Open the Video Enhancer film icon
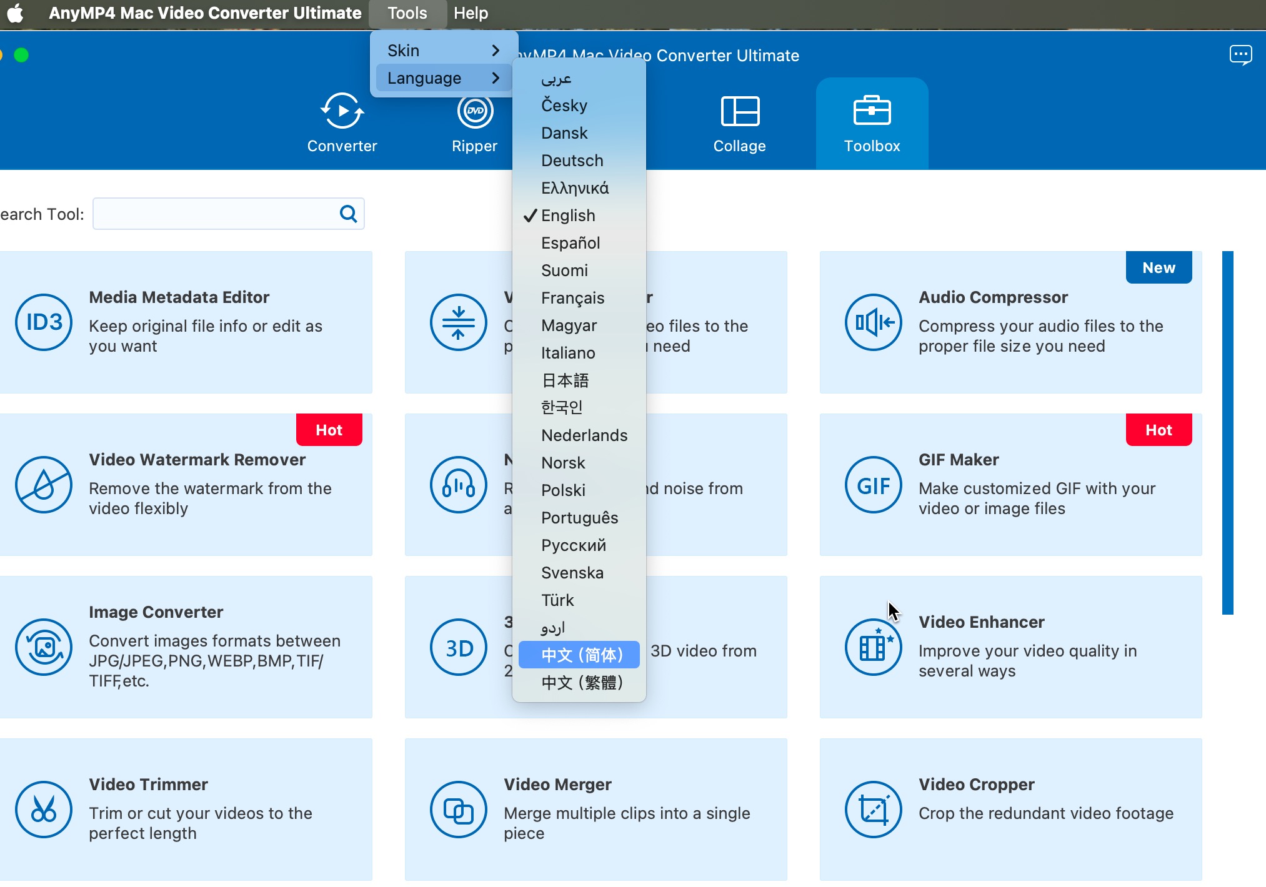 873,647
